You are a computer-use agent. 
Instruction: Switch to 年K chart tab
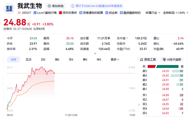click(99, 60)
